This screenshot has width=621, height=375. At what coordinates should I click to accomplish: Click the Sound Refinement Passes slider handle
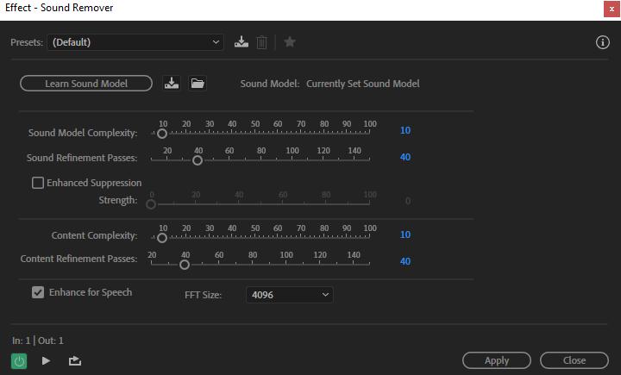tap(198, 159)
